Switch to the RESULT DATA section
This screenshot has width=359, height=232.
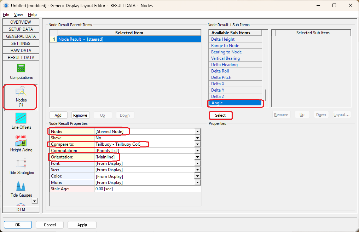coord(21,58)
